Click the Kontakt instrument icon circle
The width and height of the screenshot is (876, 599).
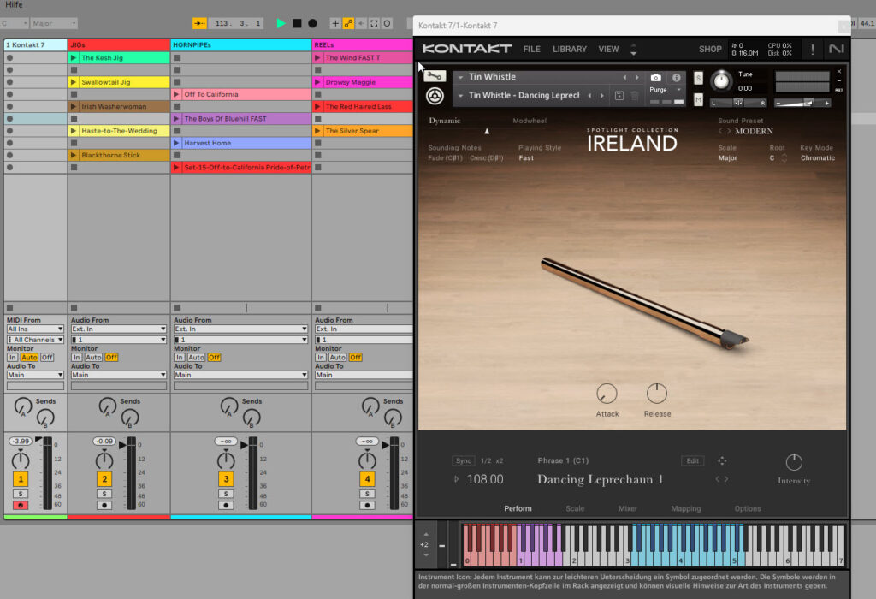click(x=435, y=96)
